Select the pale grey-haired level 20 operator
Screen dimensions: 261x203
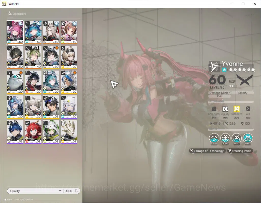click(x=33, y=107)
